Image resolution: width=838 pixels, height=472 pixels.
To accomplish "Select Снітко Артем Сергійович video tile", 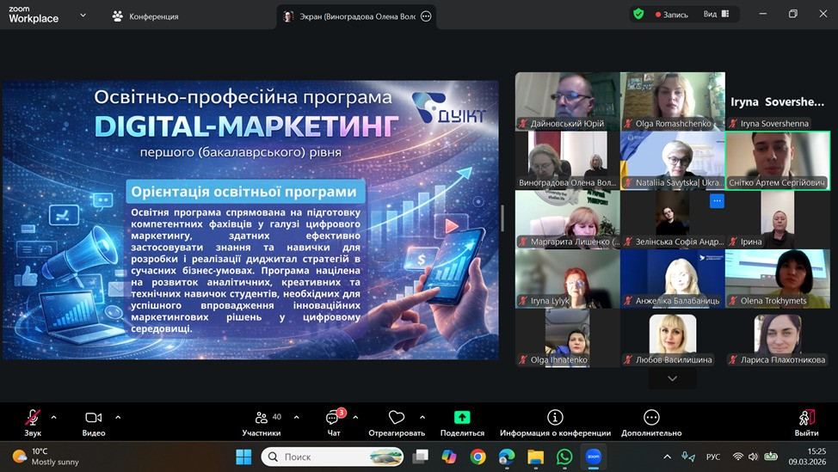I will pyautogui.click(x=777, y=160).
